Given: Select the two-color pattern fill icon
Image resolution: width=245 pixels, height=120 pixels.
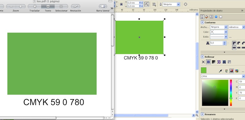Looking at the screenshot, I should pos(219,62).
